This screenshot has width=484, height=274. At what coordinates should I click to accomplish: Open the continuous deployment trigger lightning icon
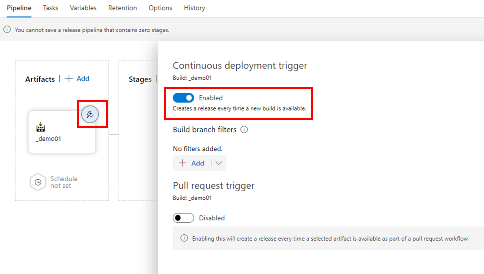90,114
